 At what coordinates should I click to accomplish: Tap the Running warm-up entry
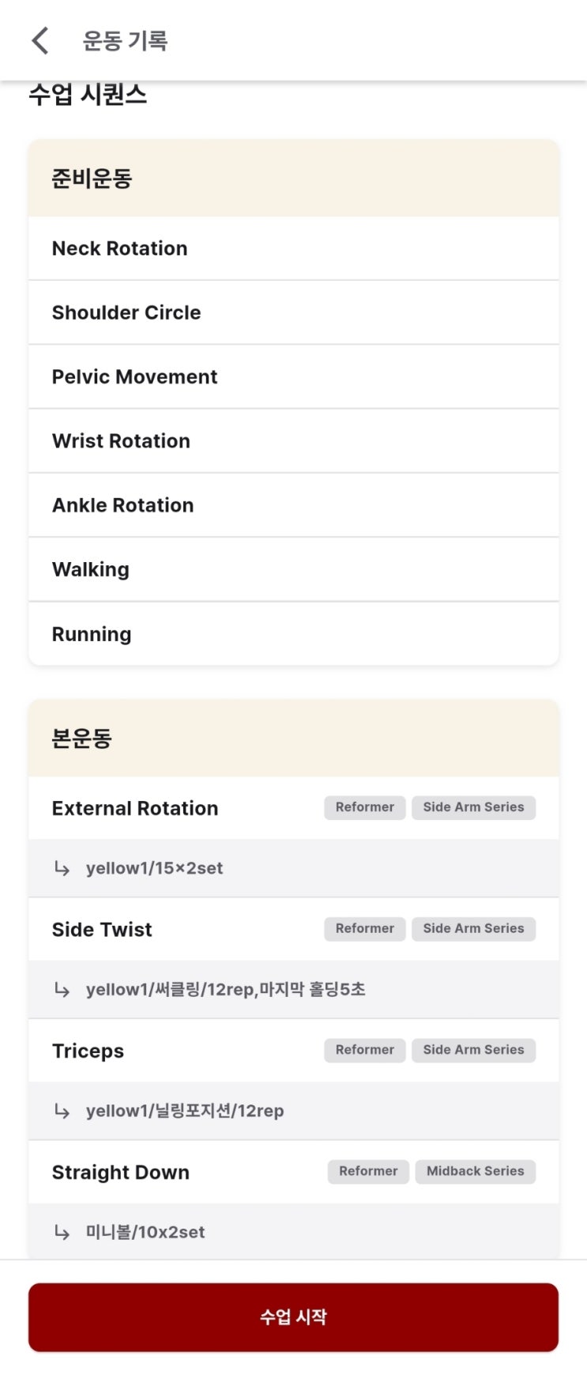coord(92,634)
